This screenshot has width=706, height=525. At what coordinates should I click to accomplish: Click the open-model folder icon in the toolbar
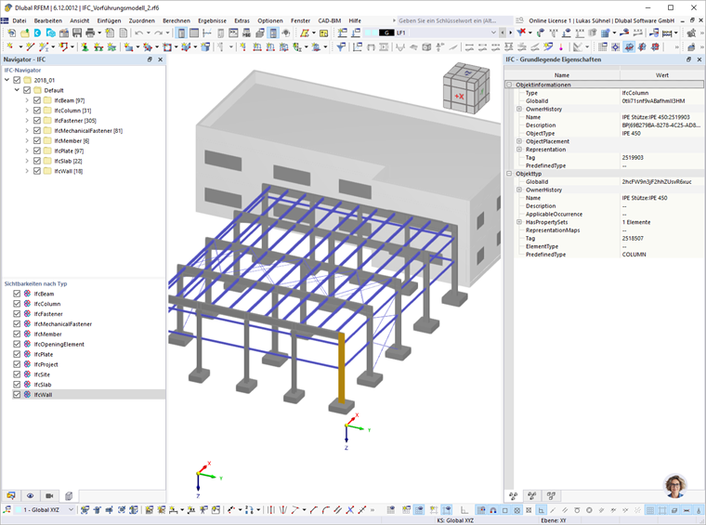[x=25, y=33]
